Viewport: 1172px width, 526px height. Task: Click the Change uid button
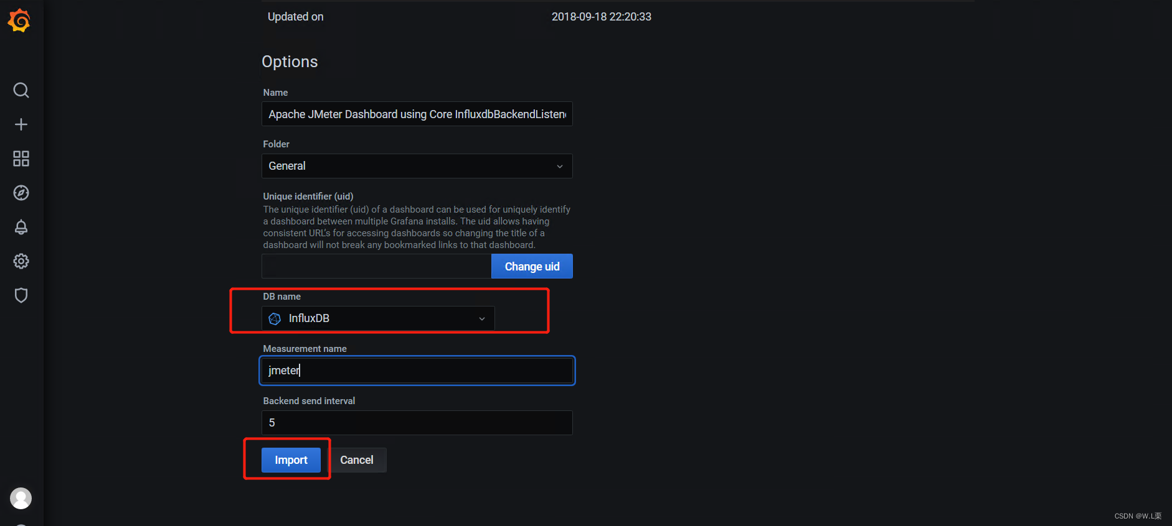532,266
